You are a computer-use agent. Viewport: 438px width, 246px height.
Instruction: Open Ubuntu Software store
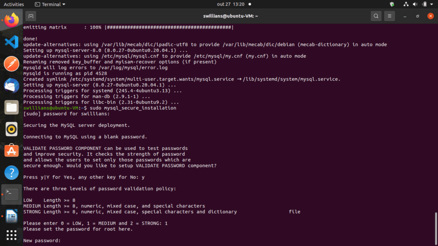12,151
